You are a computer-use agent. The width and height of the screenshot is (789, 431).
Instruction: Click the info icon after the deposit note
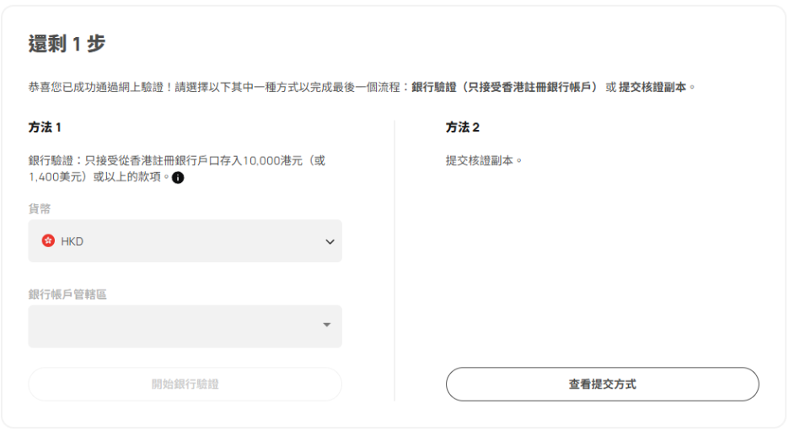(x=178, y=178)
